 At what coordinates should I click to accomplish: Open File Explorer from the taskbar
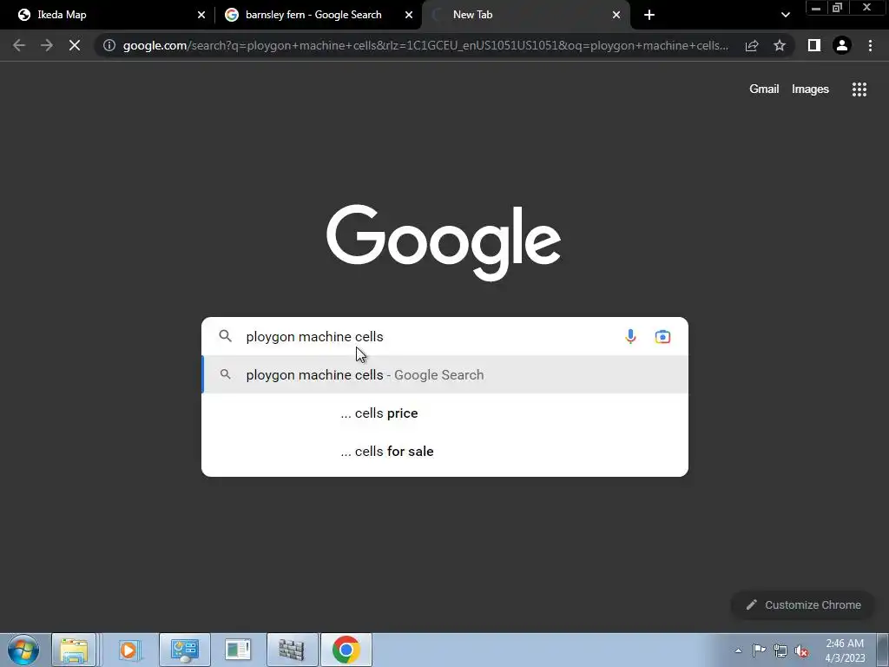(74, 650)
